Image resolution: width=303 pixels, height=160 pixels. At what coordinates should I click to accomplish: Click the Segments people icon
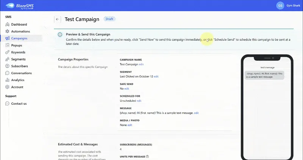tap(7, 59)
